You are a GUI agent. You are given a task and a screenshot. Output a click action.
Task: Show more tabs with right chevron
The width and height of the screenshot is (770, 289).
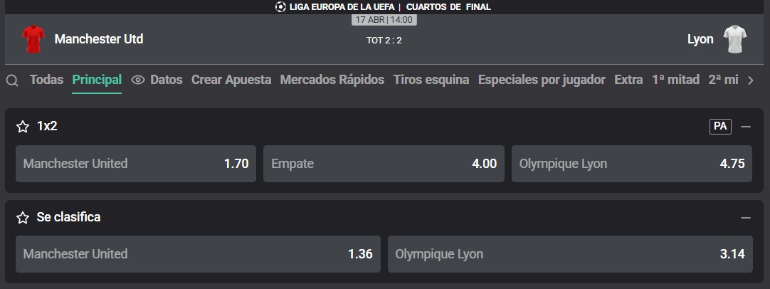750,80
